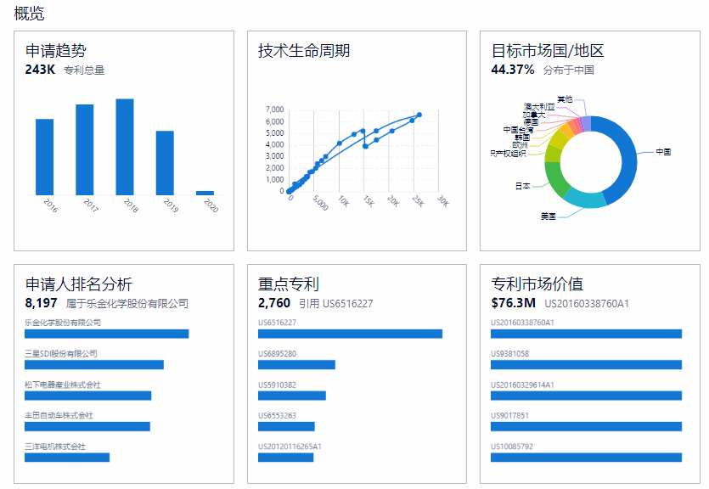
Task: Select the 三洋电机株式会社 bar
Action: pos(67,458)
